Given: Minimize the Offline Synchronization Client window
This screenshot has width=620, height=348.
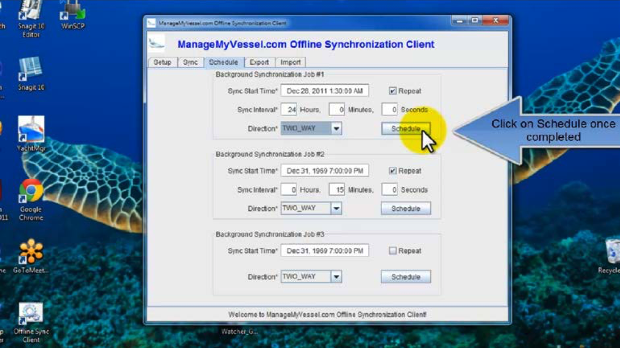Looking at the screenshot, I should pos(460,21).
